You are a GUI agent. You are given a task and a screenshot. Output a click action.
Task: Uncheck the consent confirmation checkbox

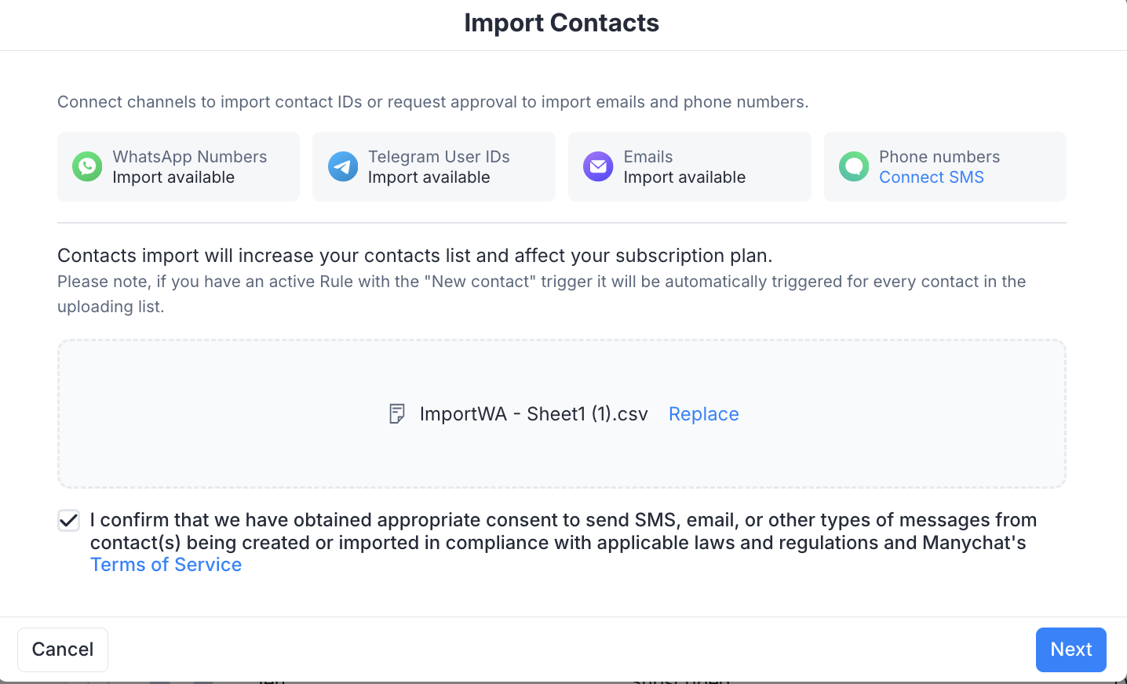[69, 520]
